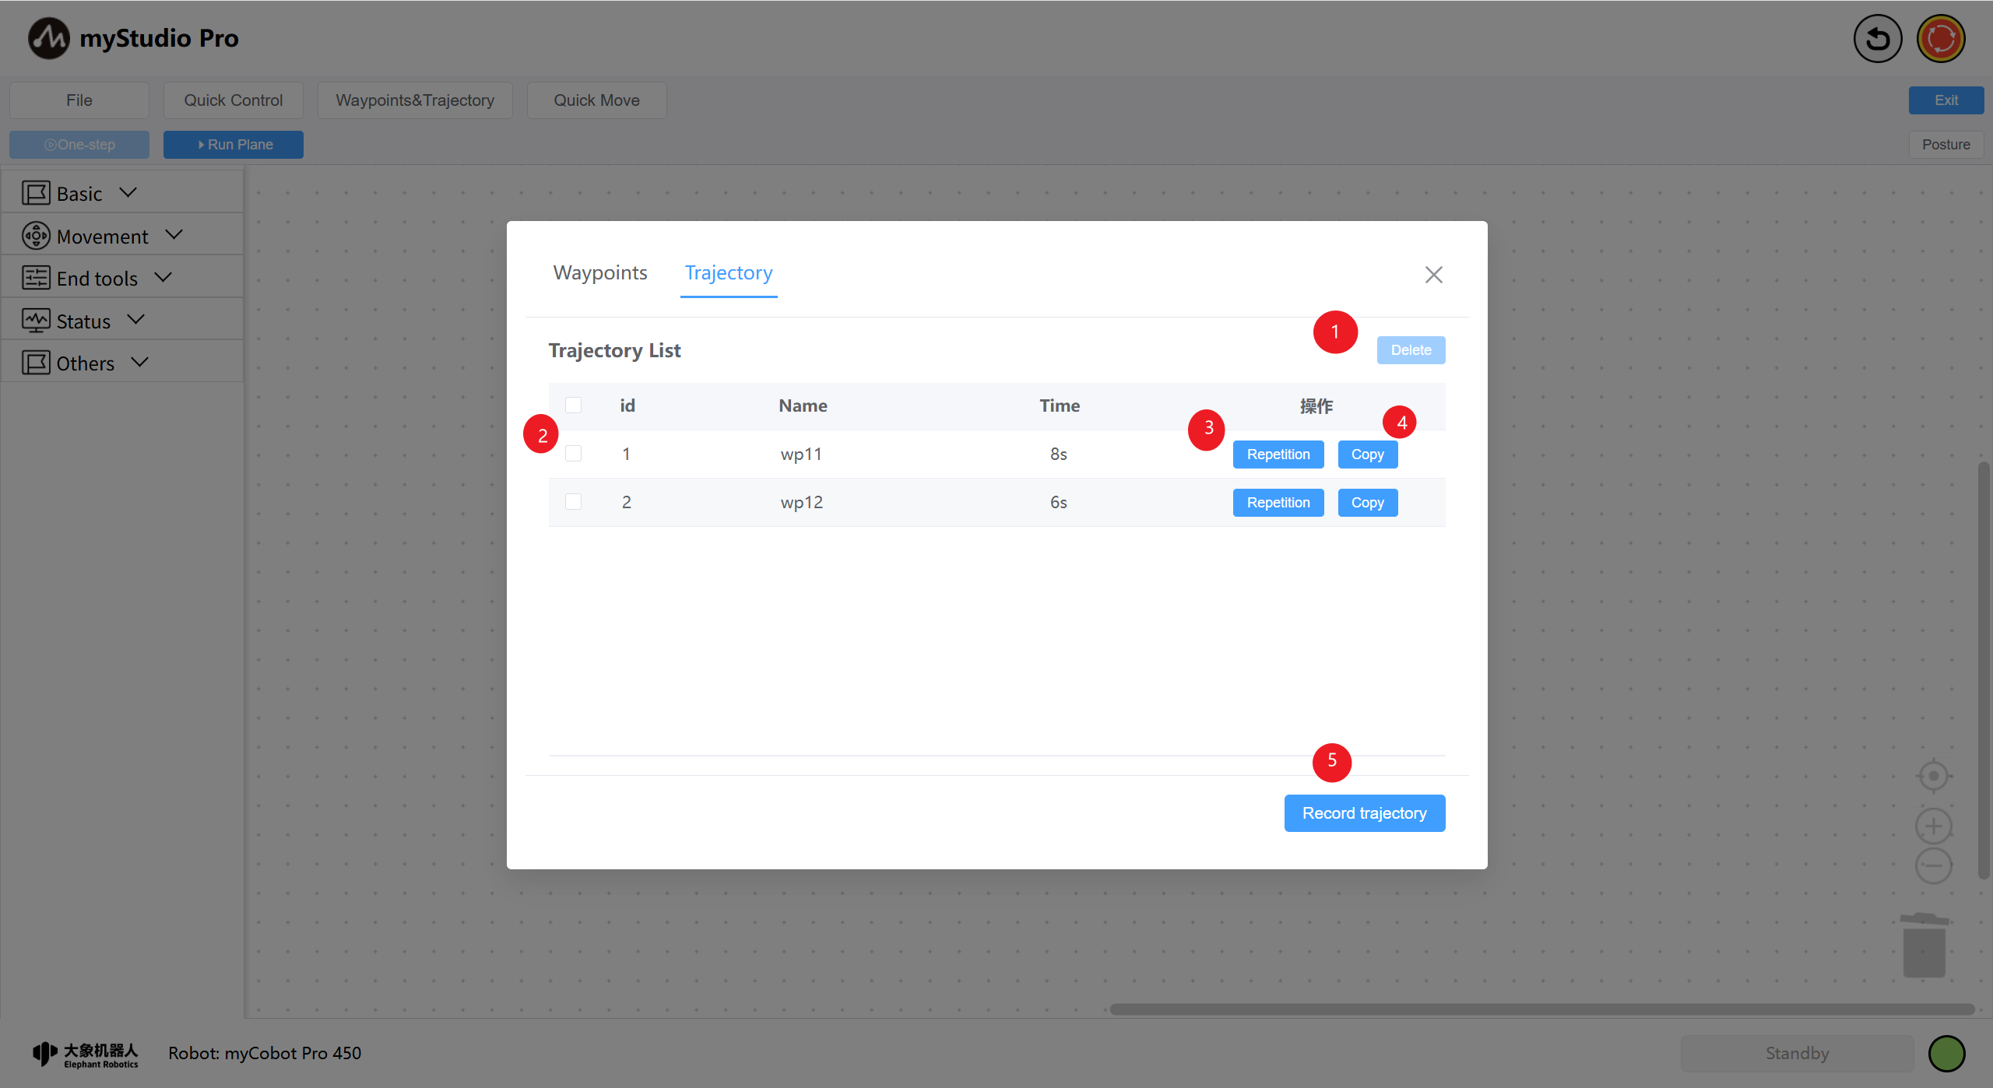Screen dimensions: 1993x1088
Task: Expand the Status category chevron
Action: click(136, 319)
